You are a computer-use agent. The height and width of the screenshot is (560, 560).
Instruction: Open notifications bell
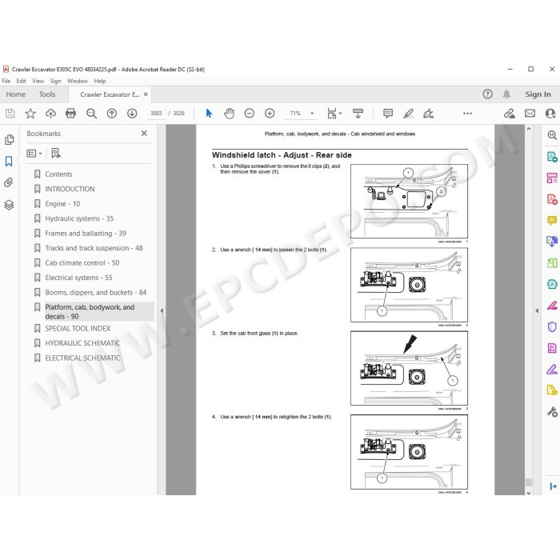[x=506, y=94]
